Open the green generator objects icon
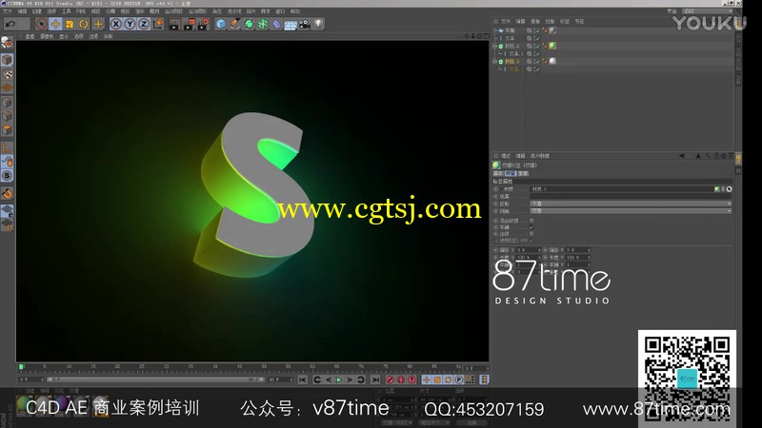This screenshot has width=762, height=428. coord(249,24)
